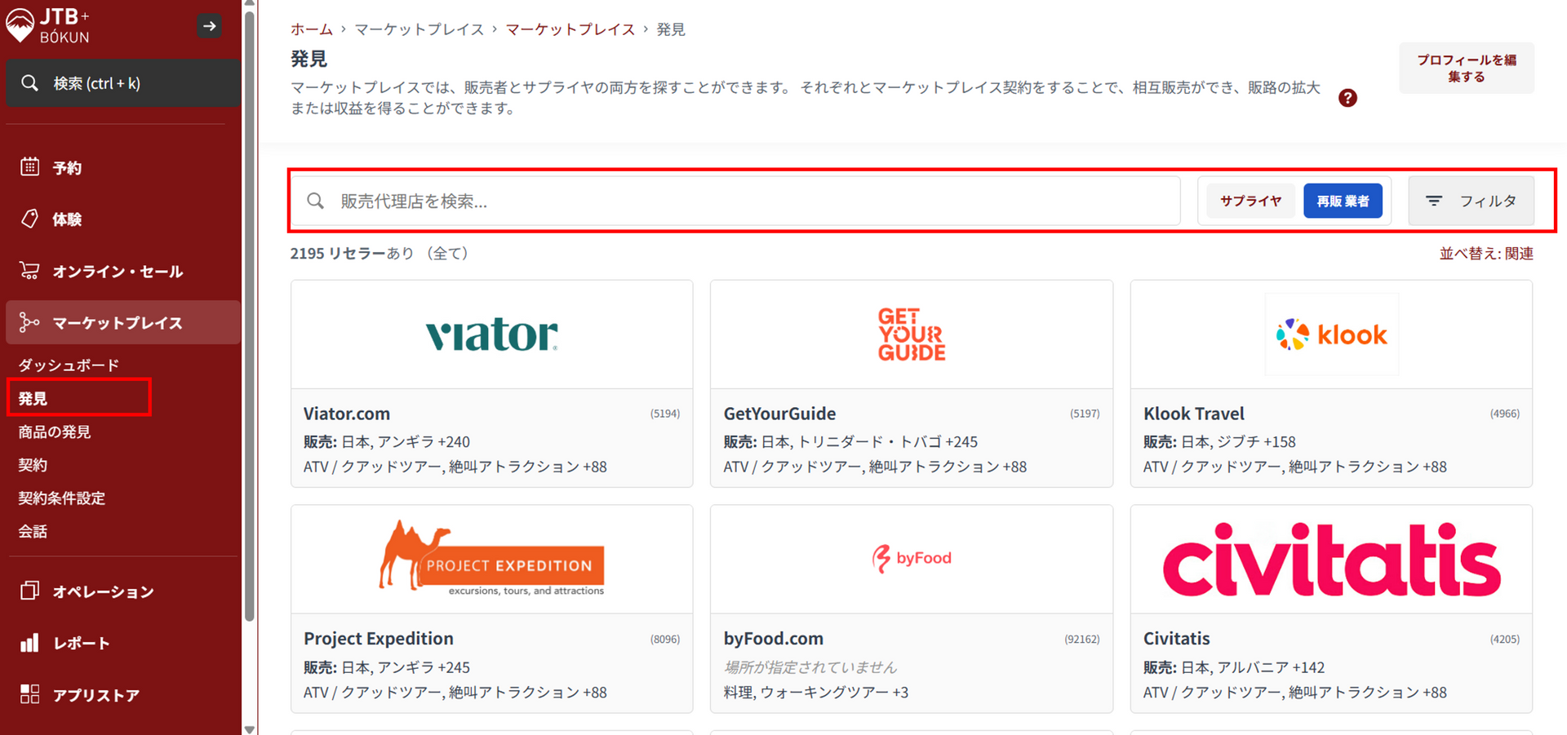Click Civitatis's 販売: 日本, アルバニア +142 text
This screenshot has width=1567, height=735.
pyautogui.click(x=1234, y=667)
